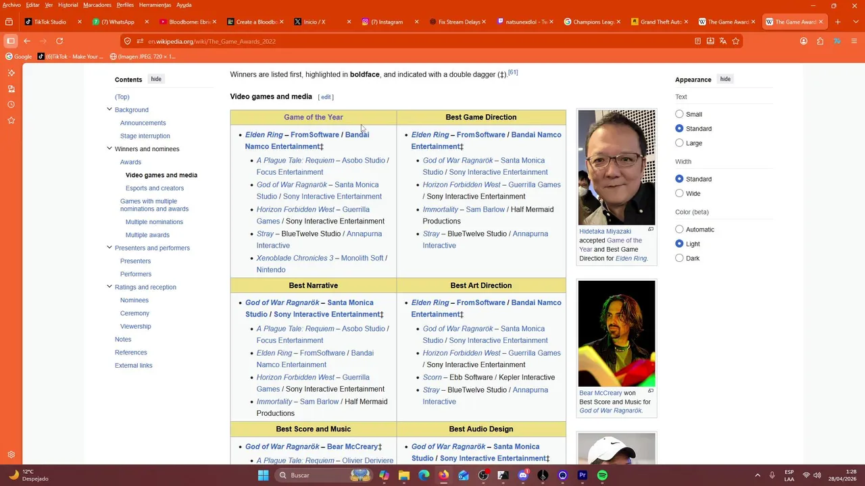Open Adobe Premiere Pro from taskbar
The width and height of the screenshot is (865, 486).
coord(583,475)
